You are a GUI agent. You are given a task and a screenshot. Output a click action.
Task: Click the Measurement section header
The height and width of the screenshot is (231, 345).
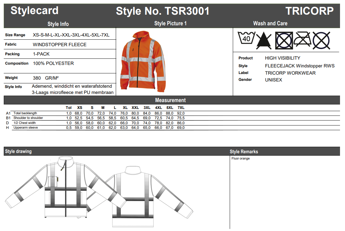click(170, 100)
